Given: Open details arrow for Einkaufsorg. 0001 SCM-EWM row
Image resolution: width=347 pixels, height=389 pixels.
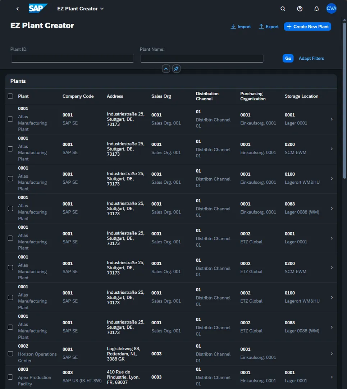Looking at the screenshot, I should click(x=332, y=149).
